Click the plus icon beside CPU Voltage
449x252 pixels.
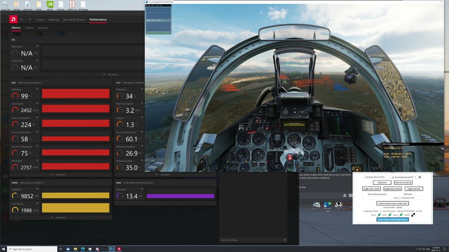pyautogui.click(x=142, y=117)
